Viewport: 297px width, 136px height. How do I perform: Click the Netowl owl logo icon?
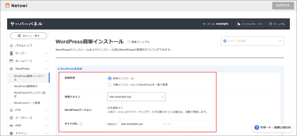(x=7, y=6)
